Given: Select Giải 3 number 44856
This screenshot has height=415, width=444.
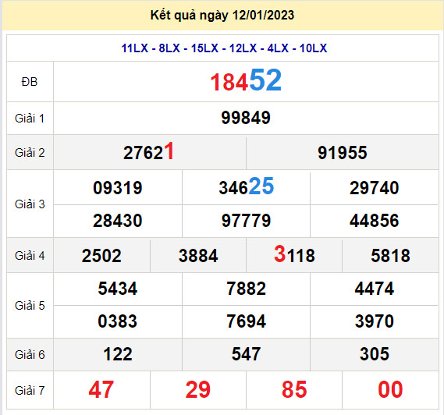Looking at the screenshot, I should tap(374, 221).
